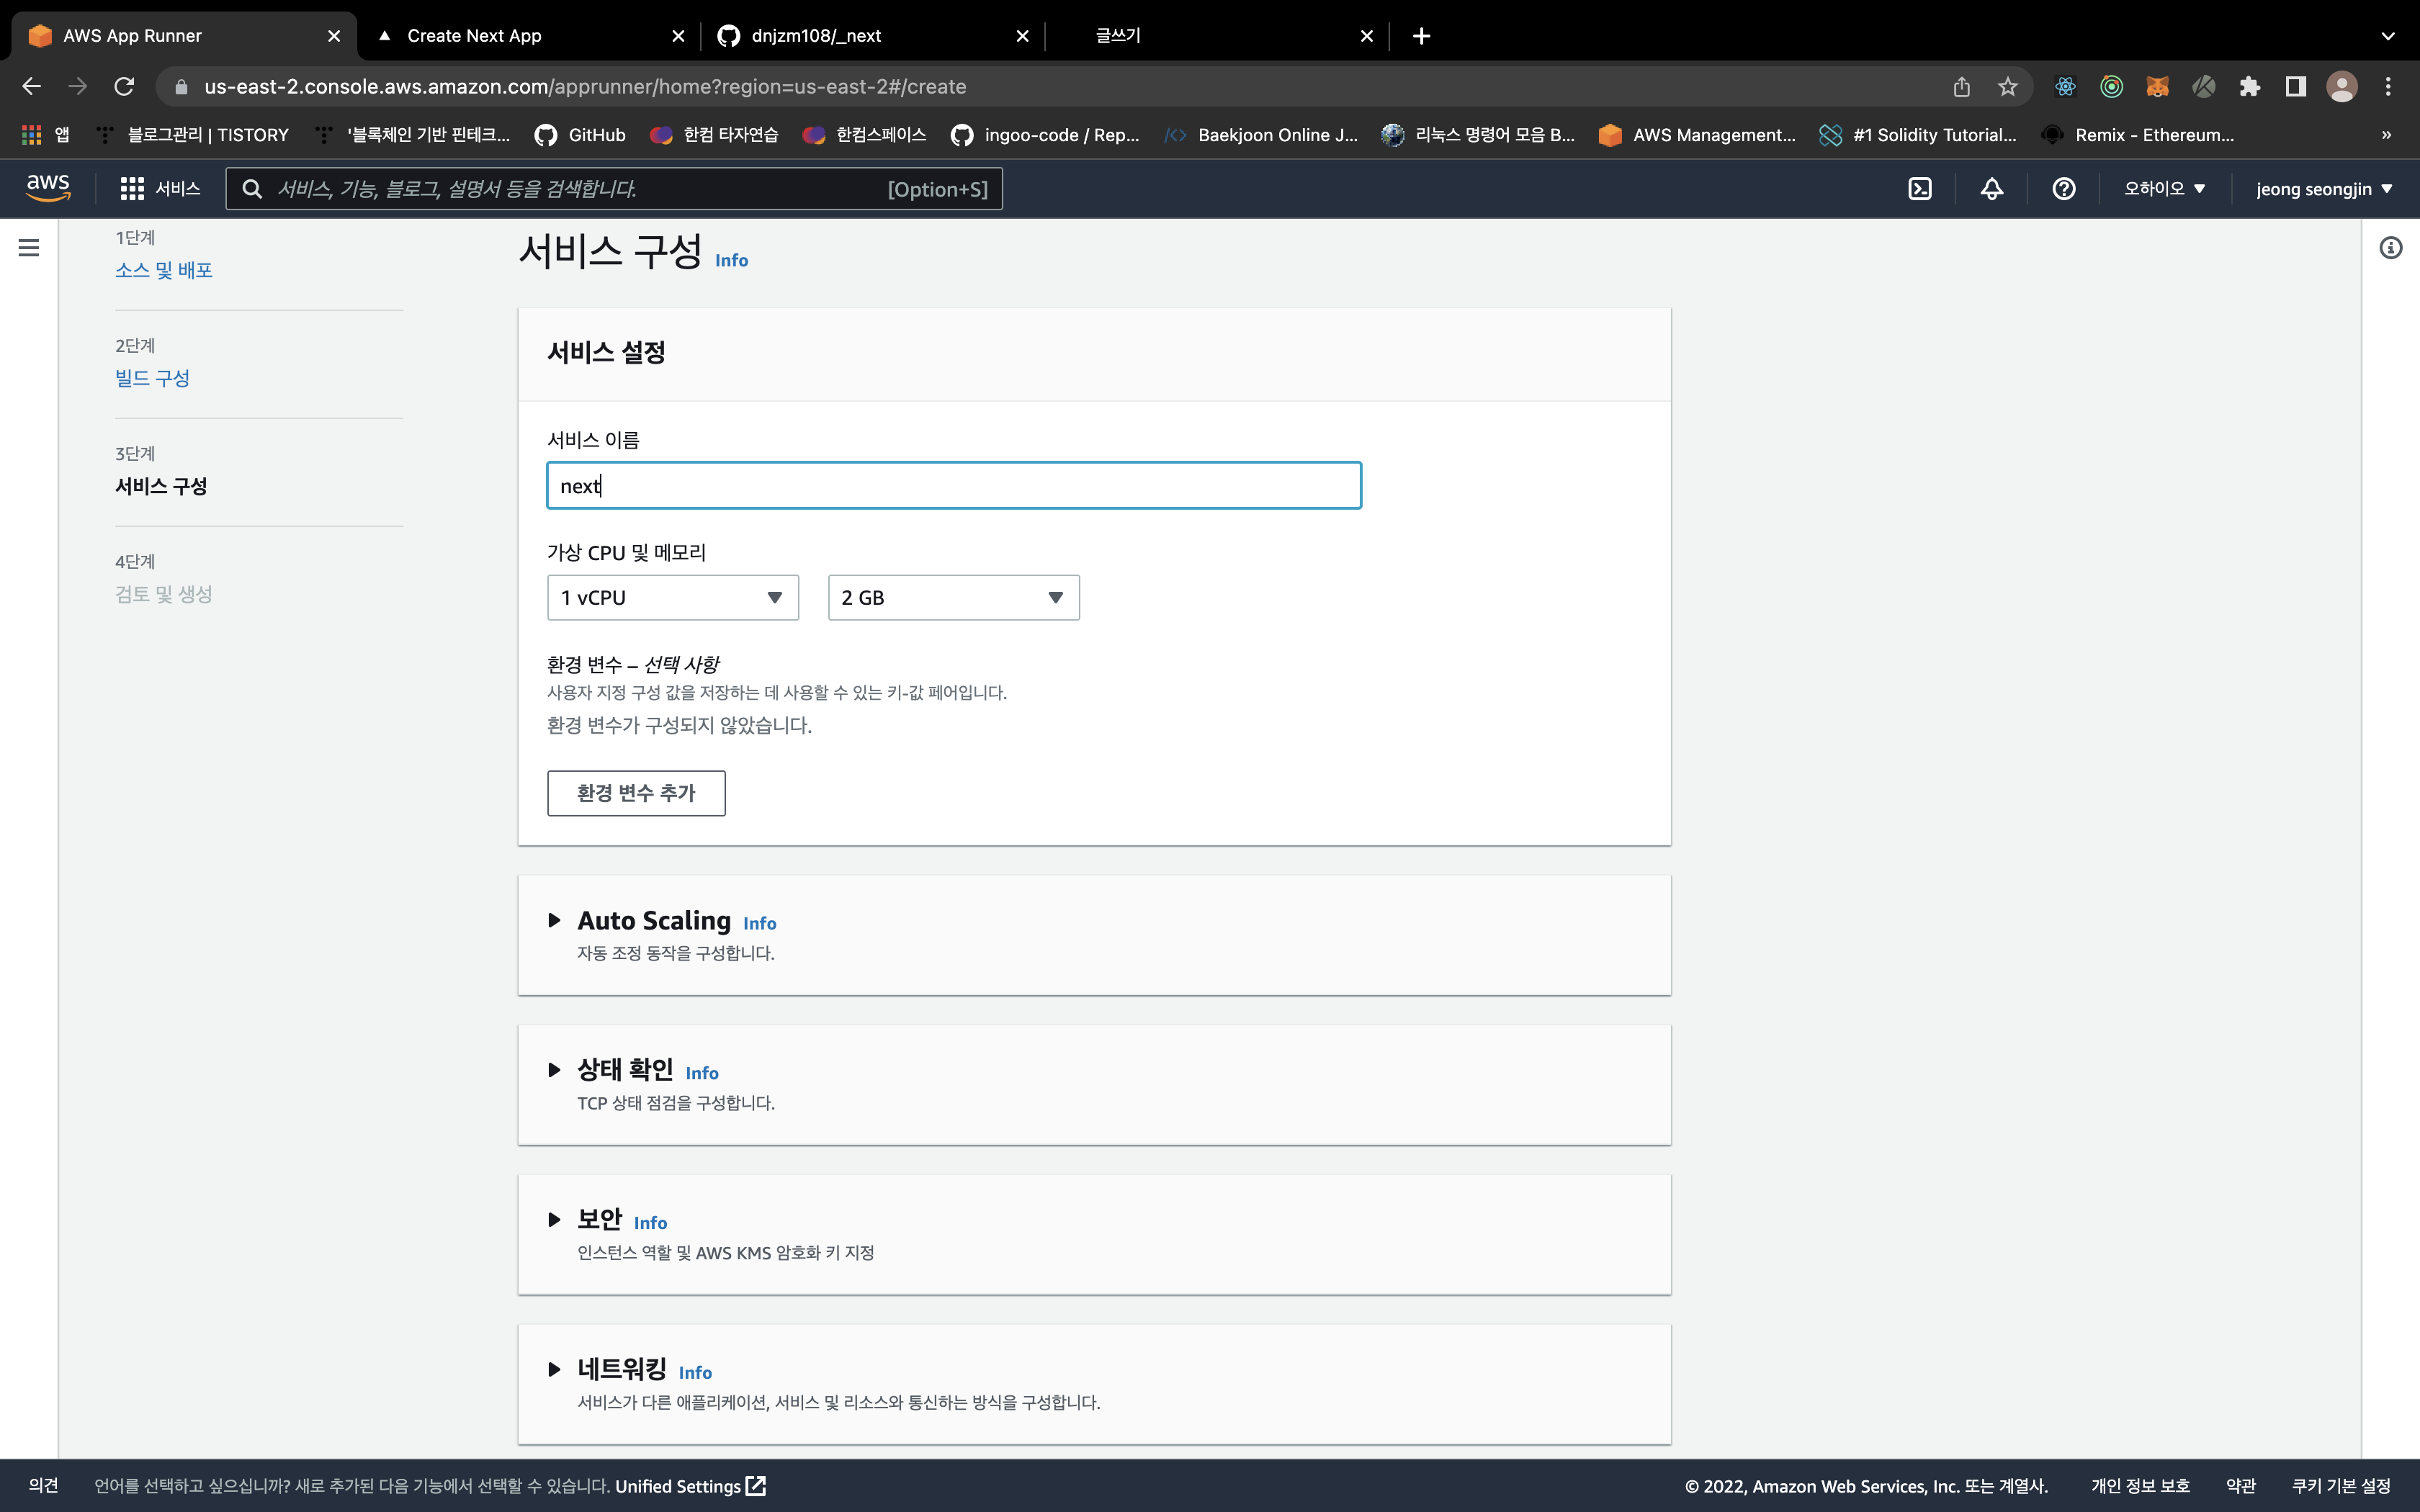
Task: Click the AWS logo home icon
Action: pos(48,187)
